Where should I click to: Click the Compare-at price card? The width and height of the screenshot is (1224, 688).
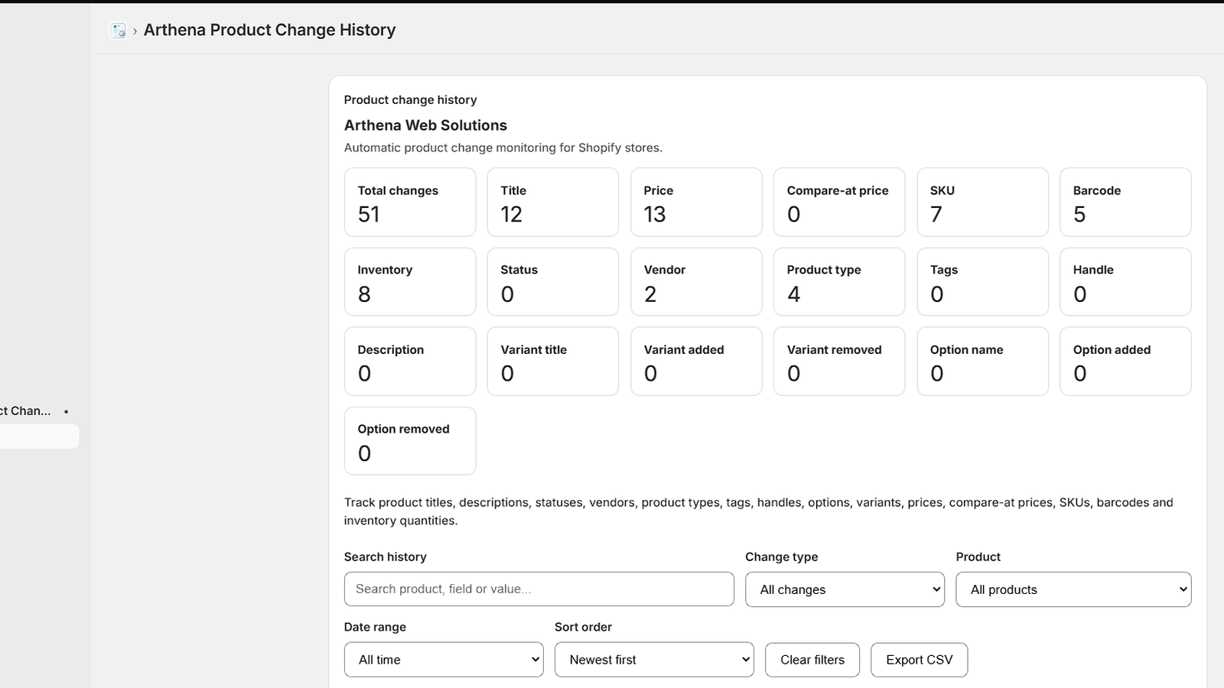pos(839,203)
